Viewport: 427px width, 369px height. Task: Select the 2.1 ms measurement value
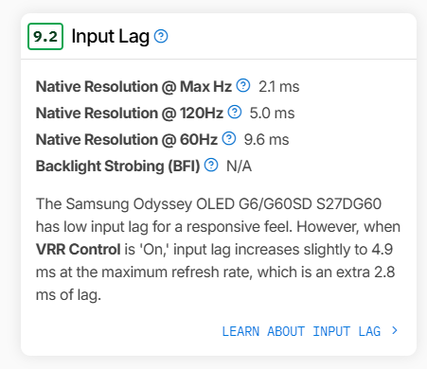click(279, 87)
